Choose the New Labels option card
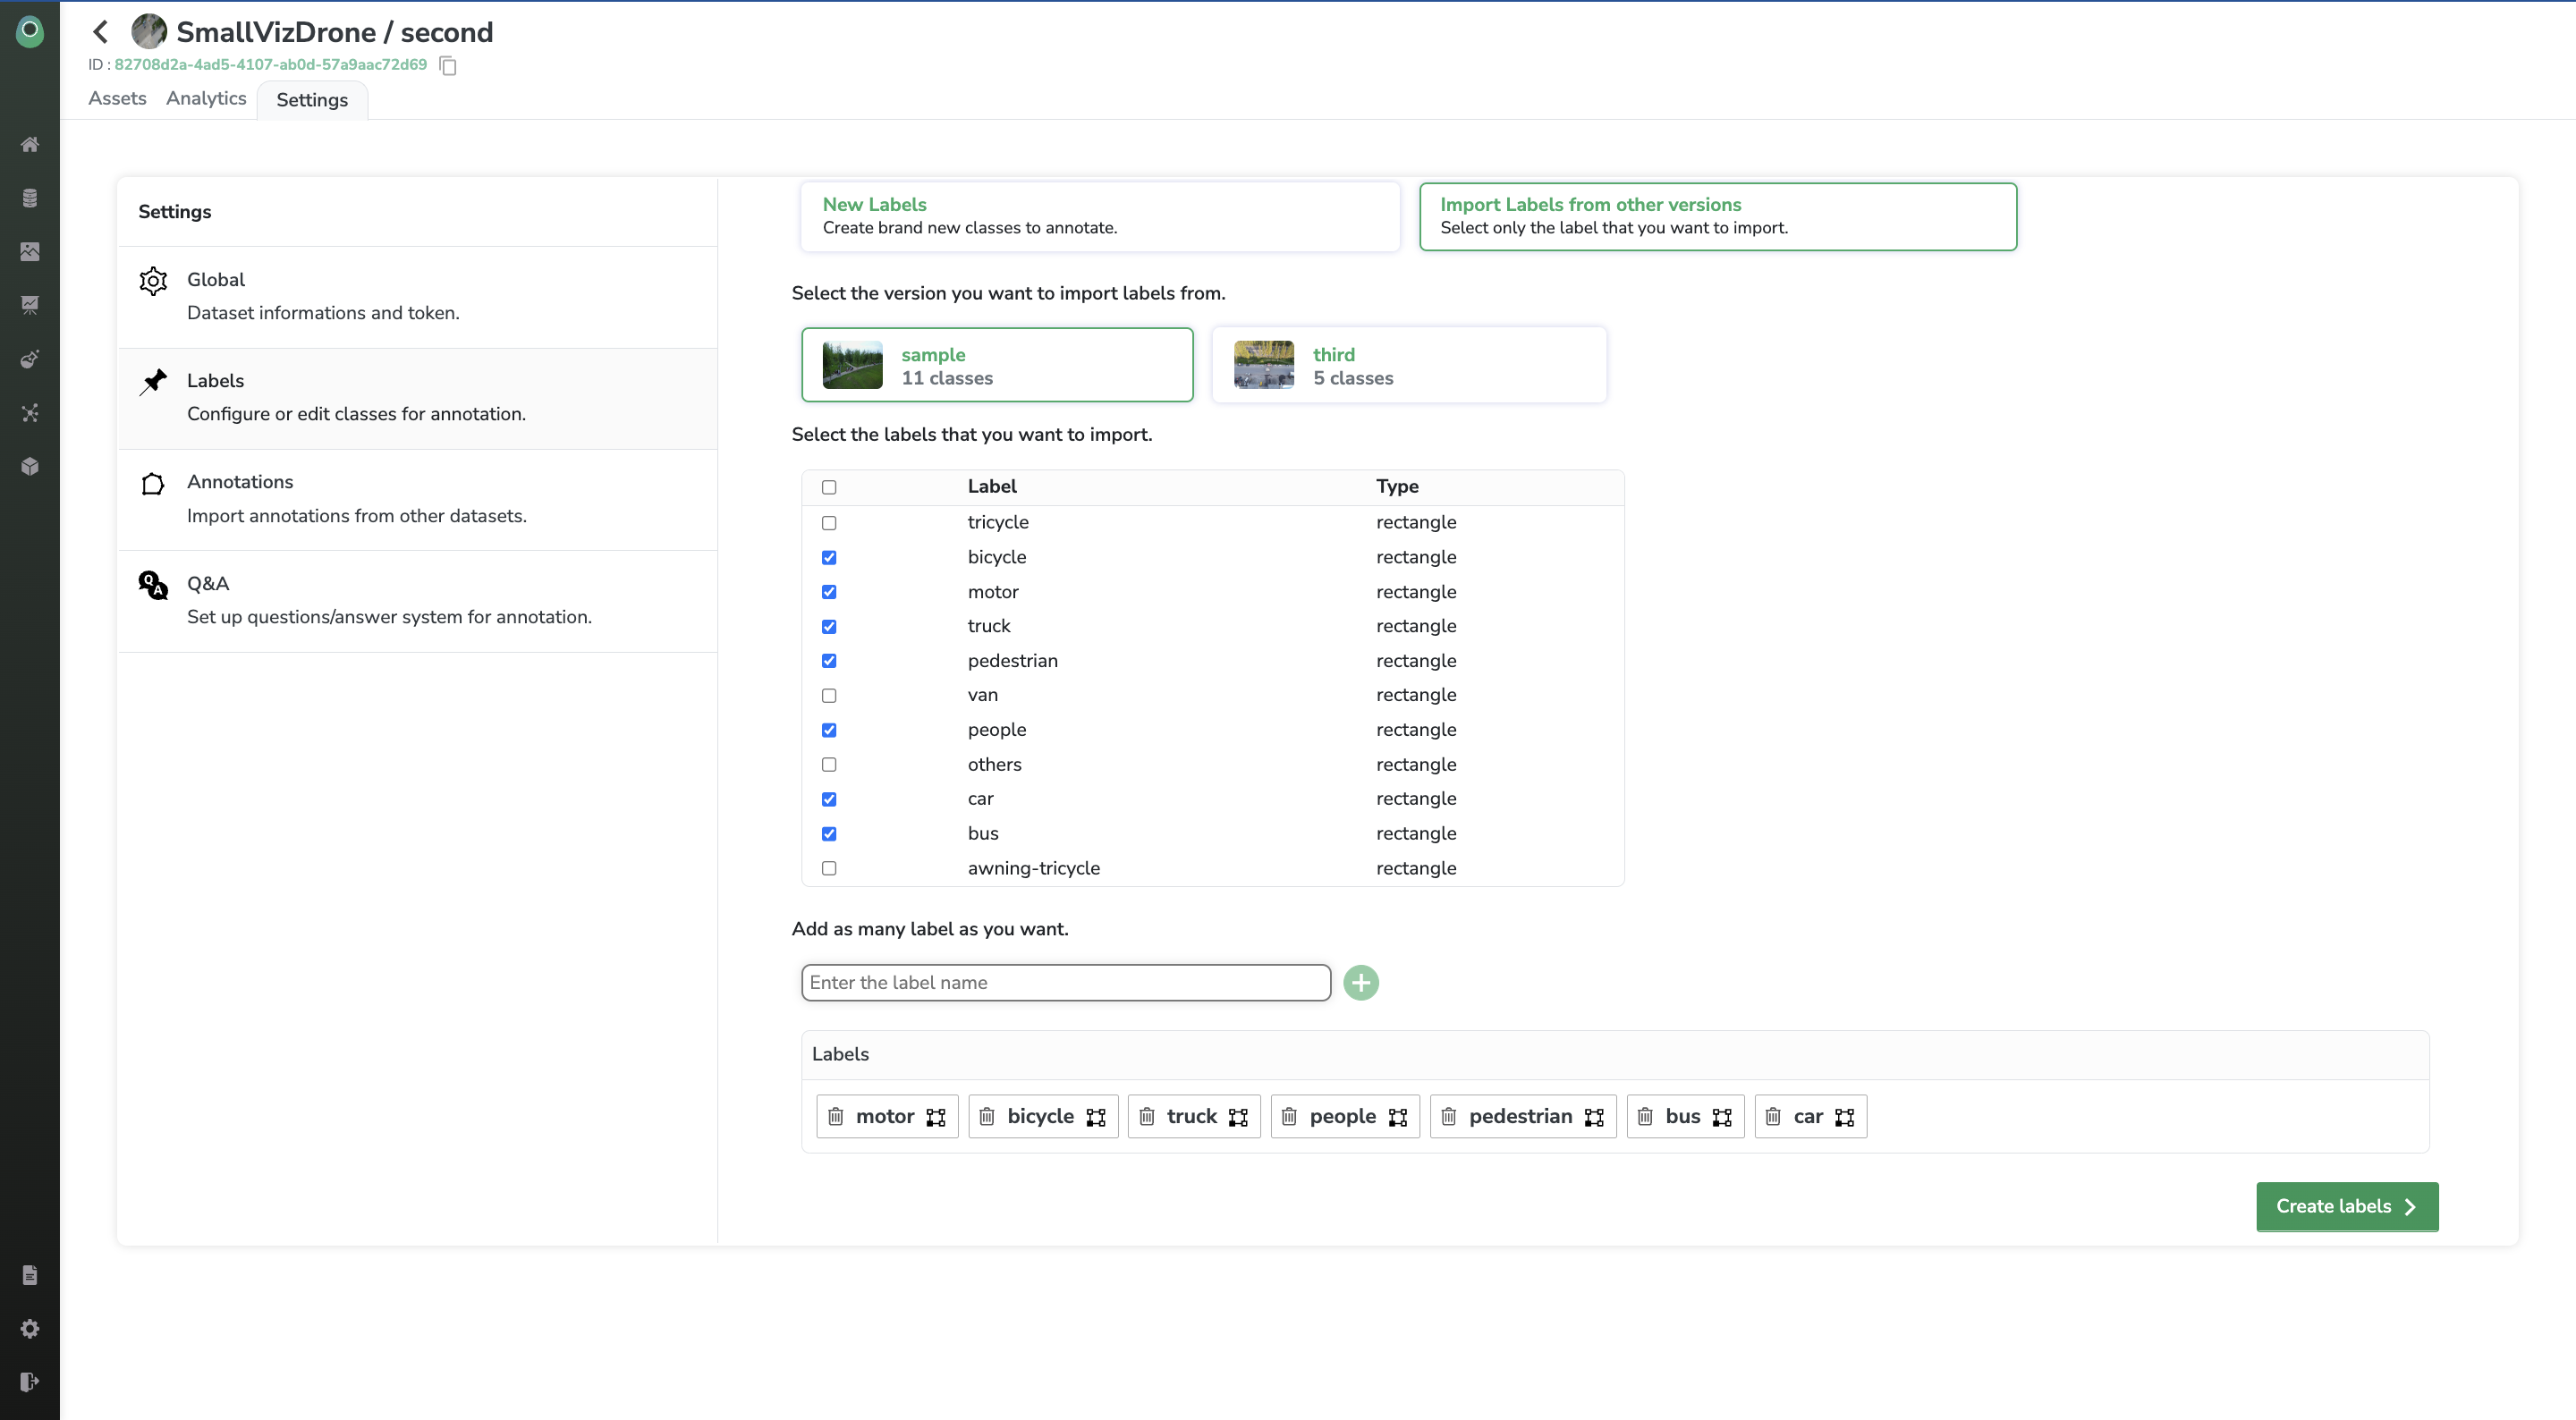2576x1420 pixels. coord(1099,216)
